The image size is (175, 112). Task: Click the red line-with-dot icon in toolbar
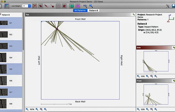point(52,6)
